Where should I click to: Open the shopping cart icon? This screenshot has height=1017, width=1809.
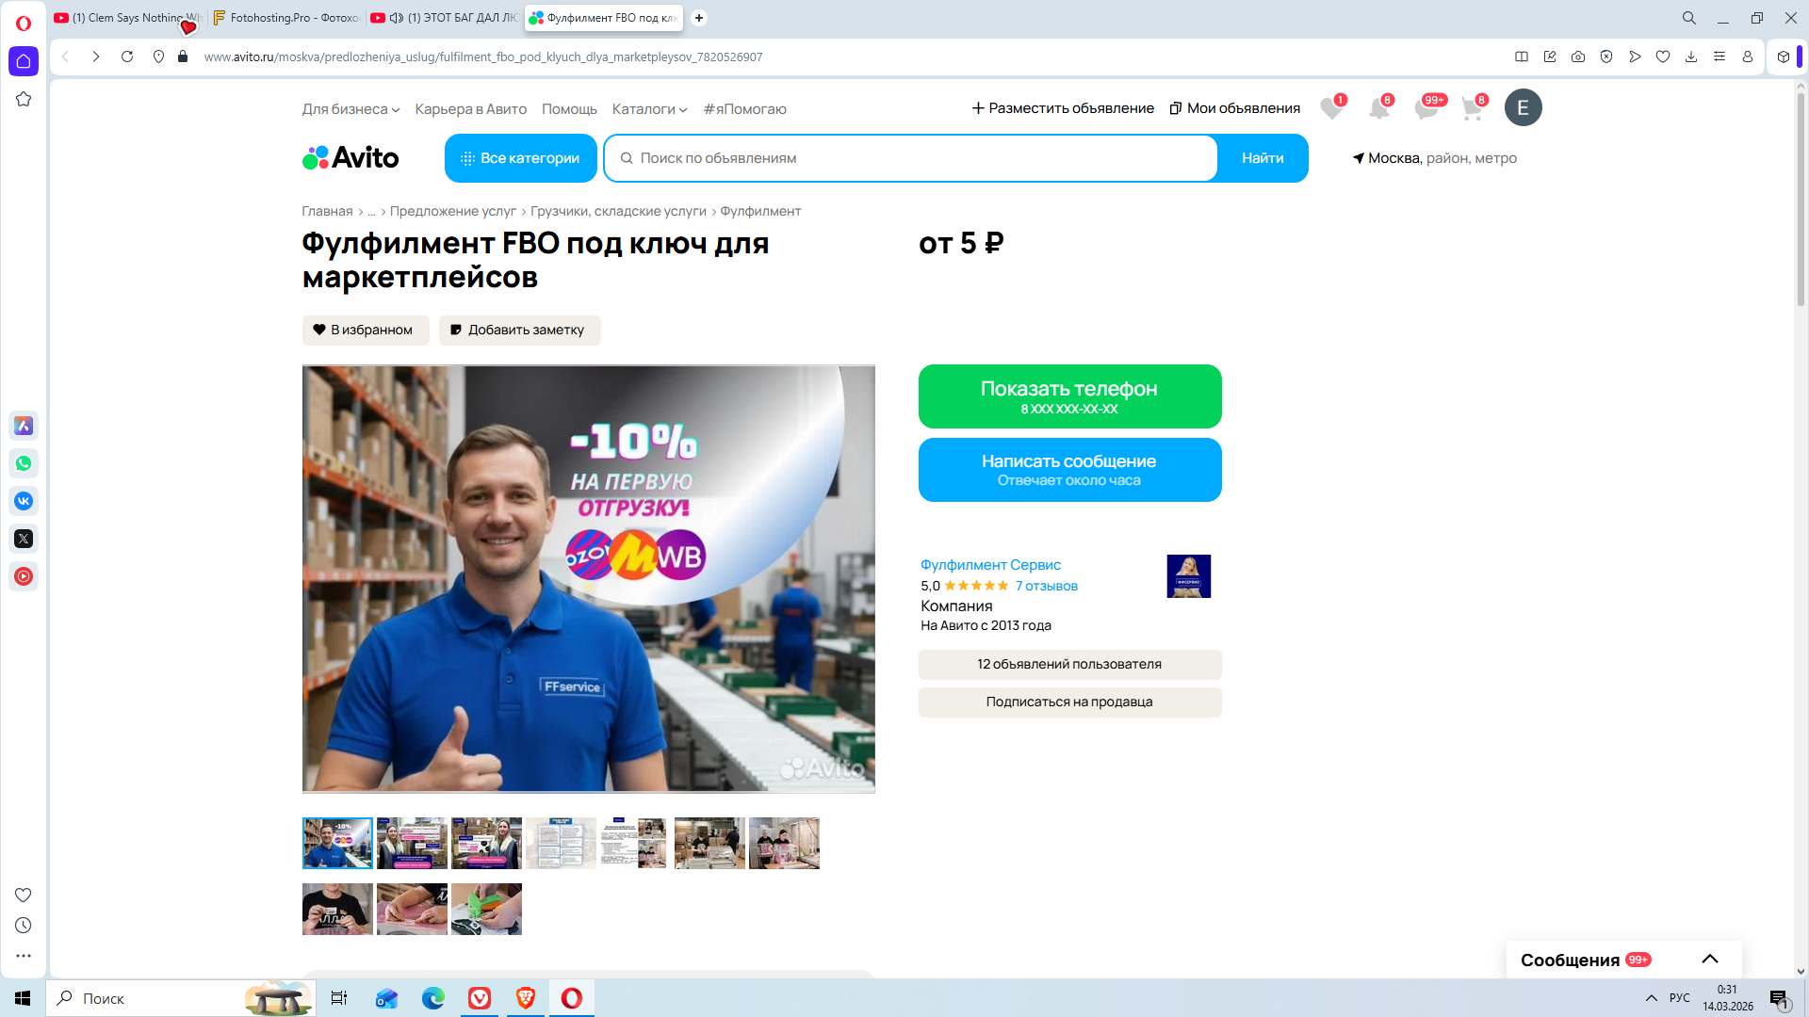(x=1472, y=108)
